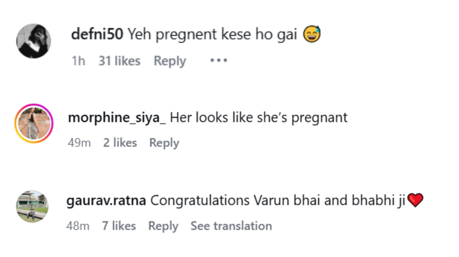Screen dimensions: 459x257
Task: Show the 2 likes on morphine_siya_'s comment
Action: coord(120,143)
